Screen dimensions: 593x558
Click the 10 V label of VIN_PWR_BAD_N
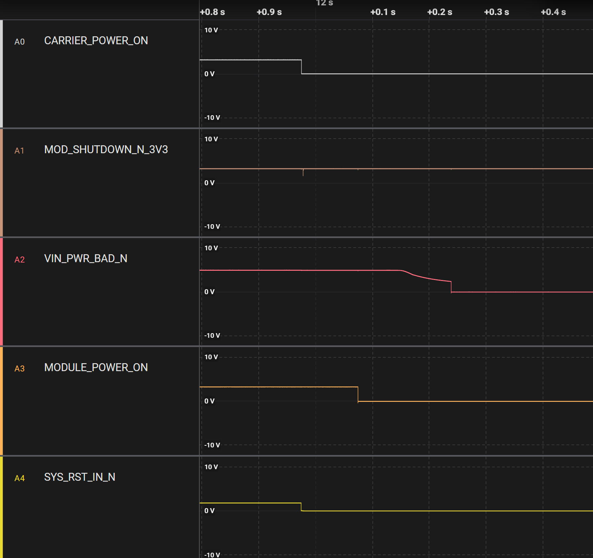click(x=211, y=248)
